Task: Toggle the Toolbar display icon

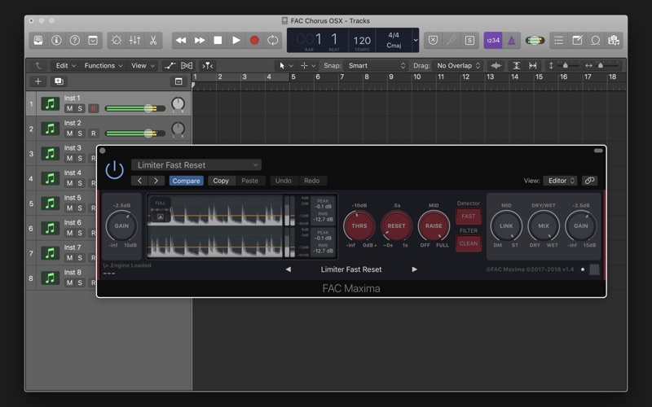Action: [93, 40]
